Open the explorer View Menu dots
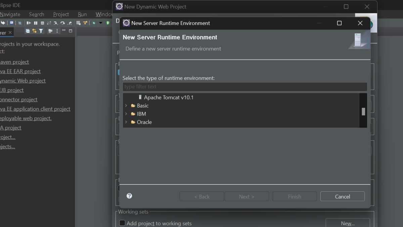 (57, 31)
